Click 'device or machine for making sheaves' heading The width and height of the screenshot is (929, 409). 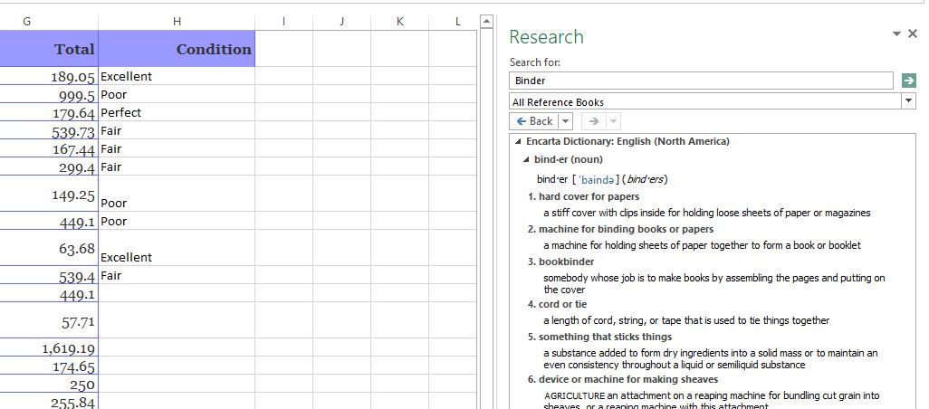[628, 379]
